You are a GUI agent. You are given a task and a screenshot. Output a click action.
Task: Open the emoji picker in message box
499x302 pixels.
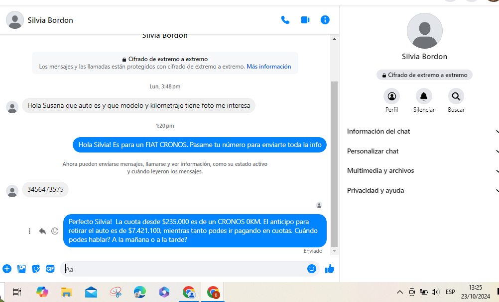click(x=312, y=269)
